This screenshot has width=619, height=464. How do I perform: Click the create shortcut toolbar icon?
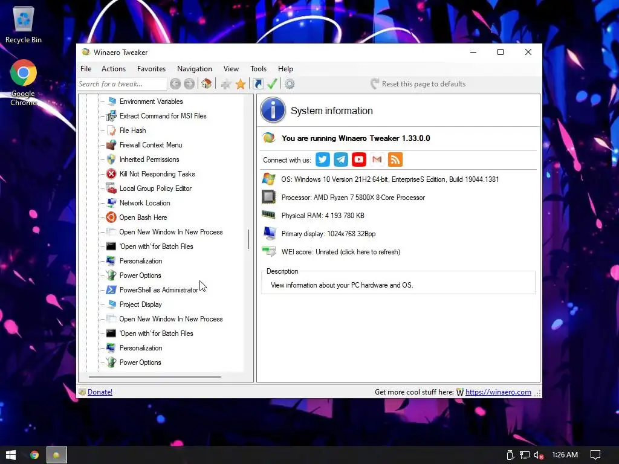[258, 83]
